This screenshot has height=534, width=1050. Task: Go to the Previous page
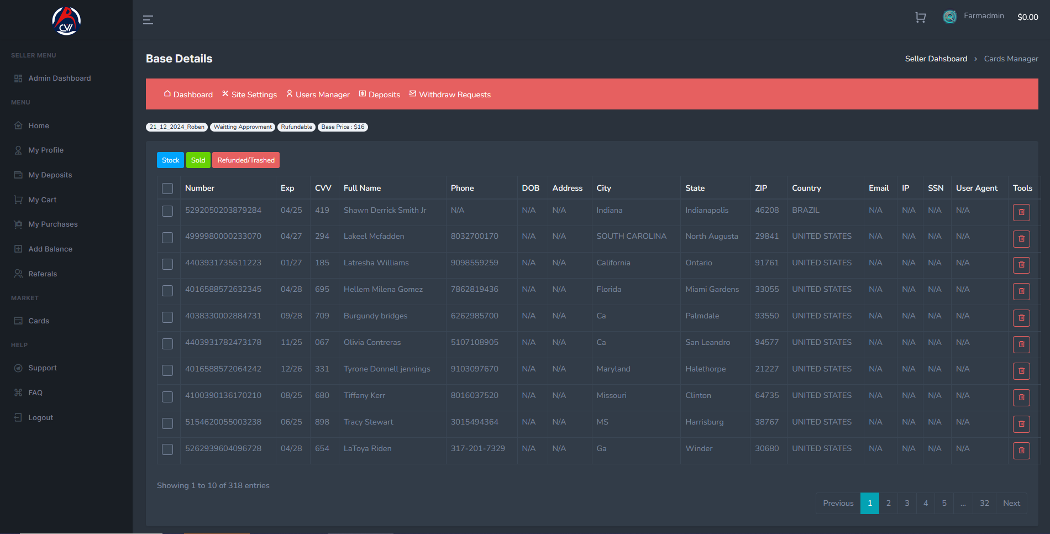(838, 504)
